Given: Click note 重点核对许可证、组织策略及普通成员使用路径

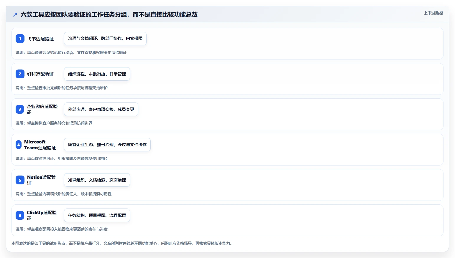Looking at the screenshot, I should tap(67, 158).
